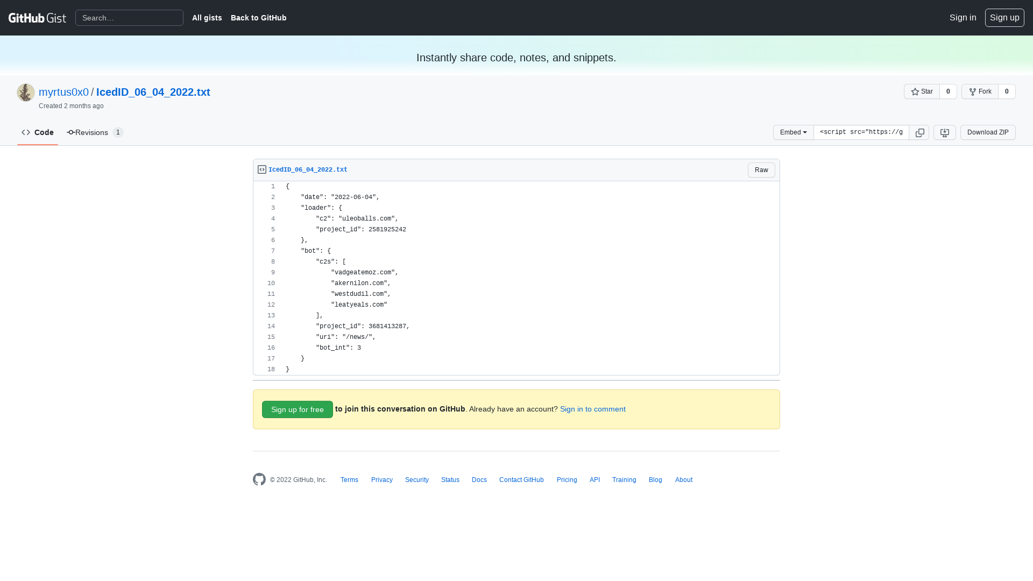
Task: Select Back to GitHub in the header
Action: 258,18
